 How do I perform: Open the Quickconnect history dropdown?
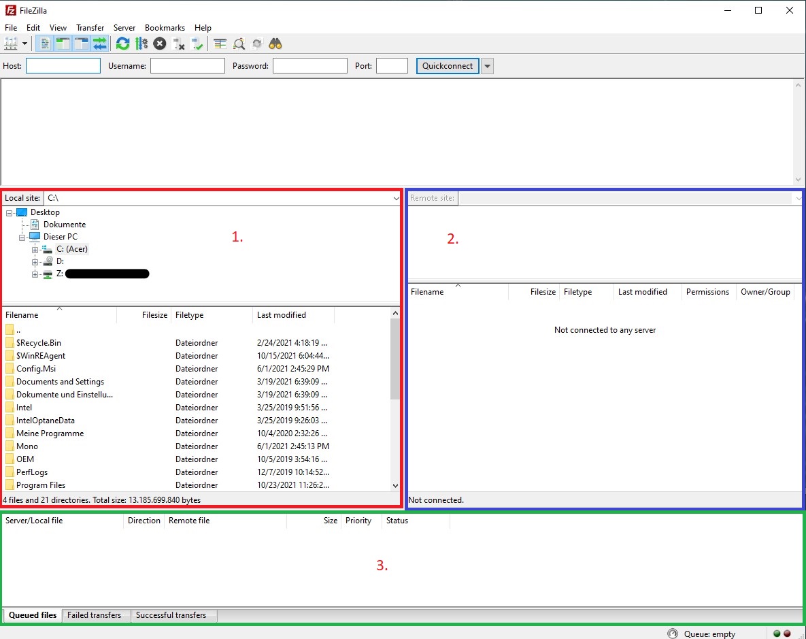(487, 66)
